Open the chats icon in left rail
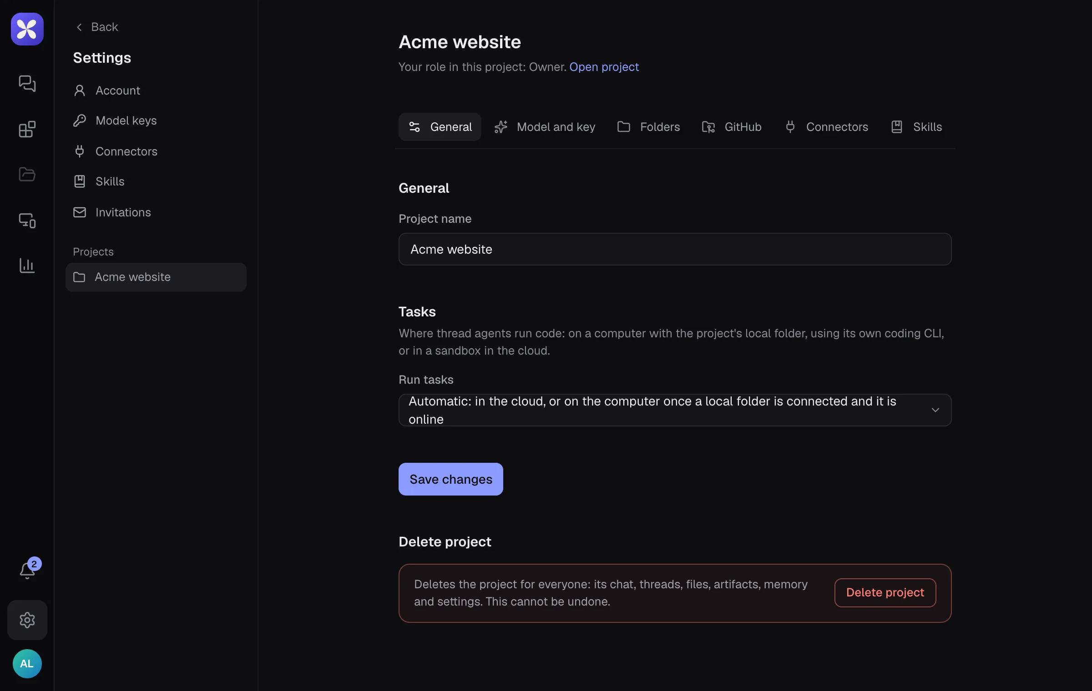 pos(27,84)
